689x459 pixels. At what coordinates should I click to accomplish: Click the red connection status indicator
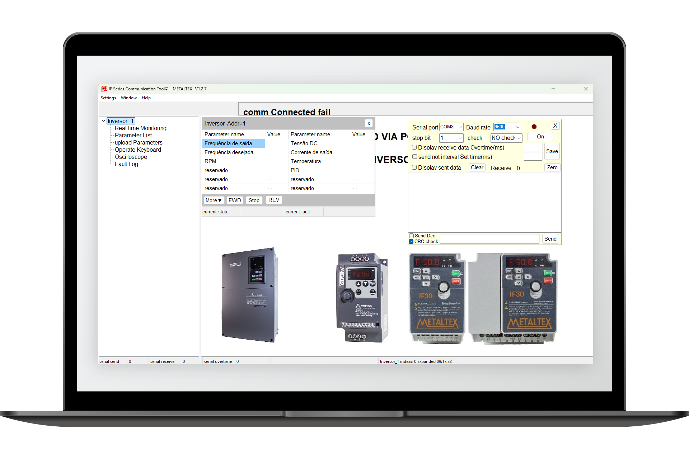click(x=534, y=127)
